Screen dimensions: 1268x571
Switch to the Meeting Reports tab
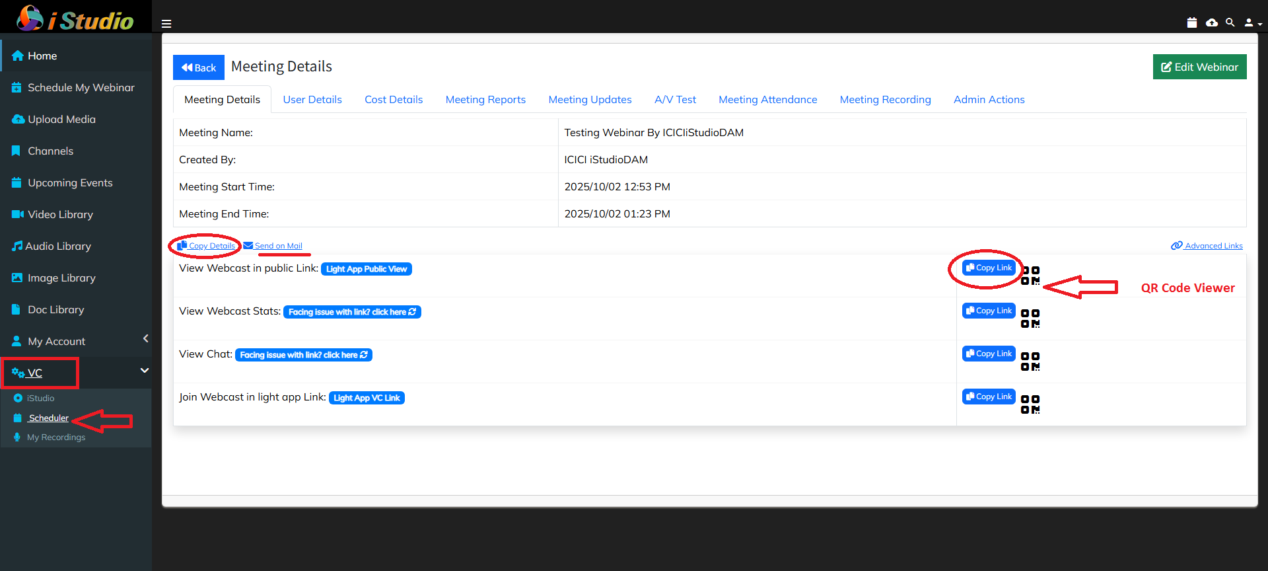point(485,99)
